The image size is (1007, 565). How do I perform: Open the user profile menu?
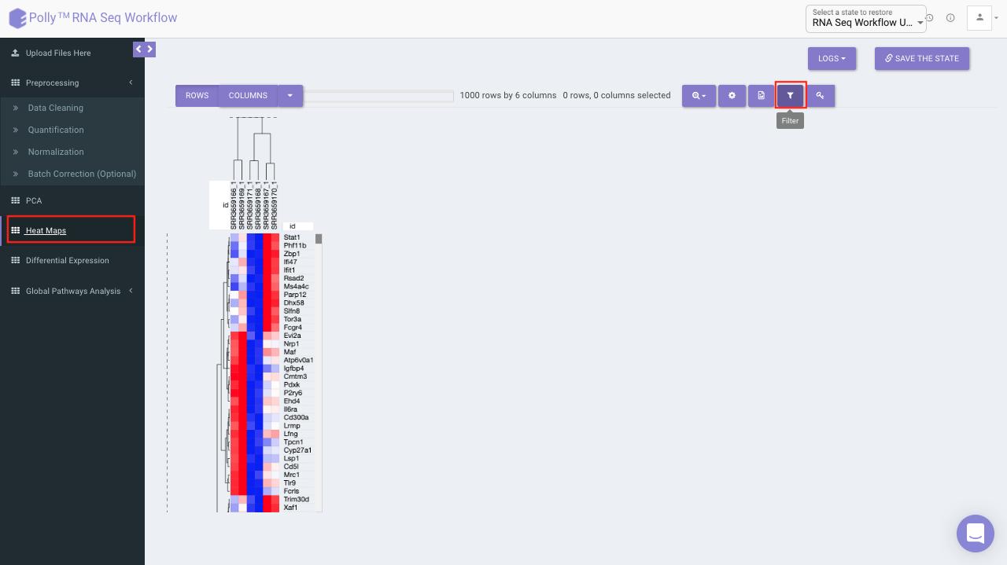tap(979, 17)
